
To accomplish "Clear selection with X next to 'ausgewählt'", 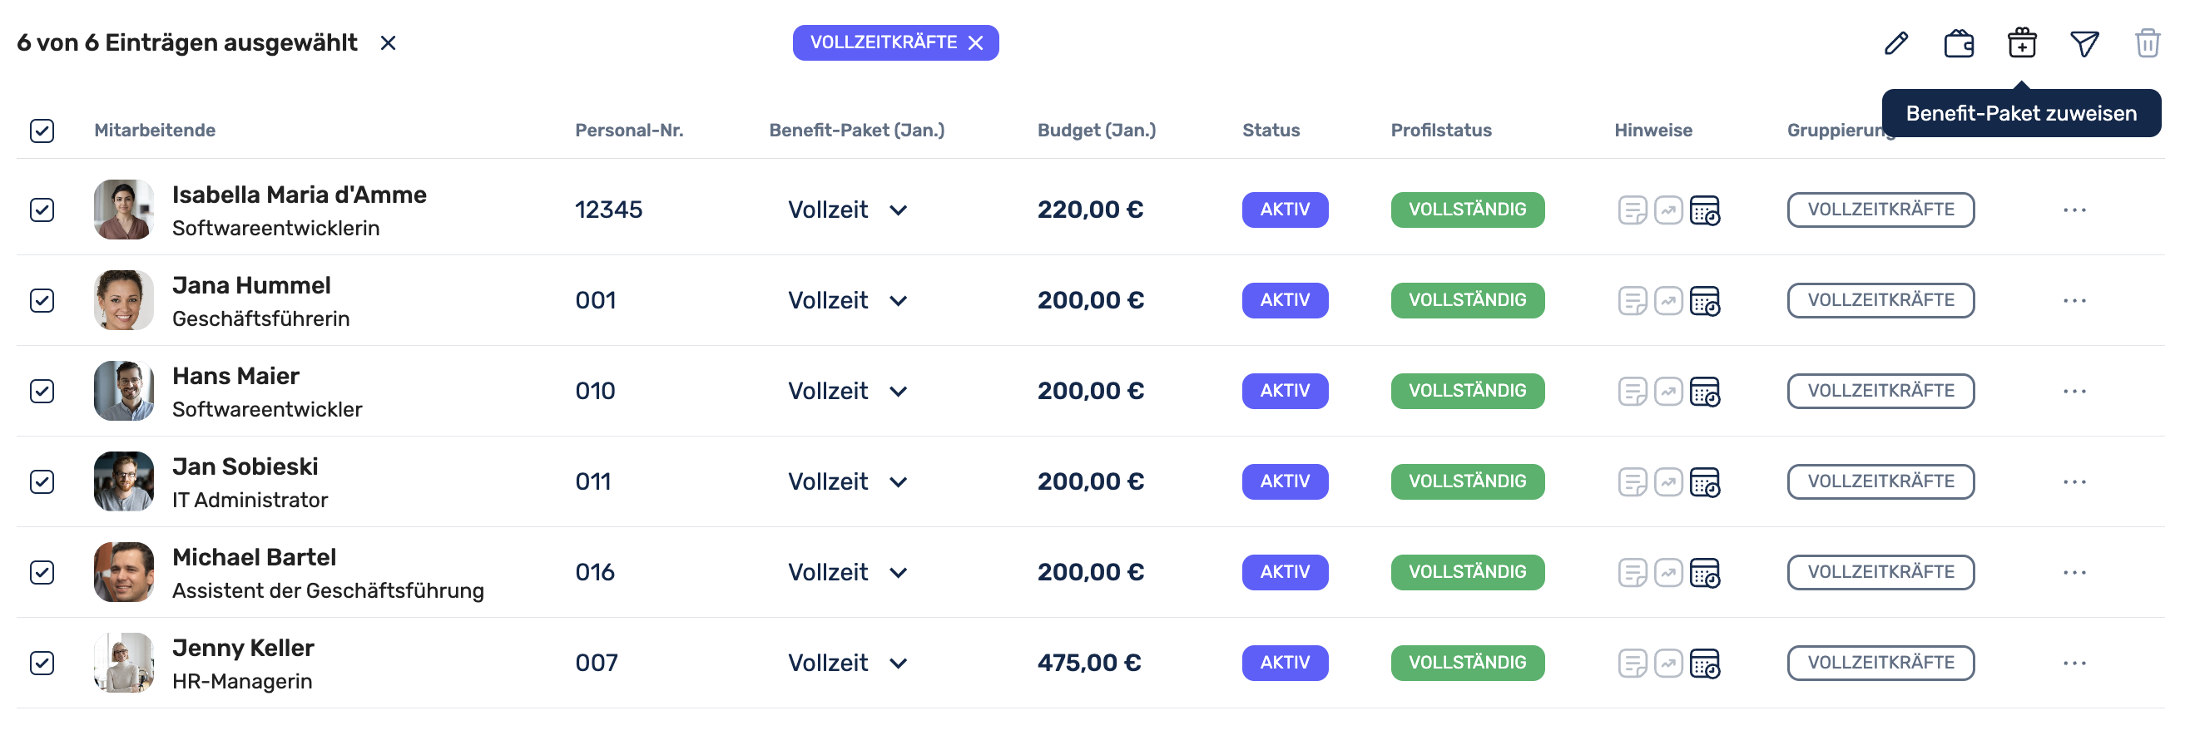I will 388,42.
